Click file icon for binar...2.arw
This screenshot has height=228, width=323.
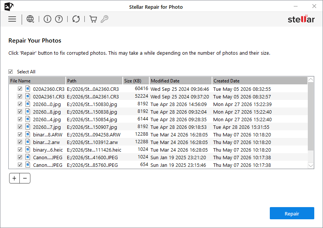(28, 142)
